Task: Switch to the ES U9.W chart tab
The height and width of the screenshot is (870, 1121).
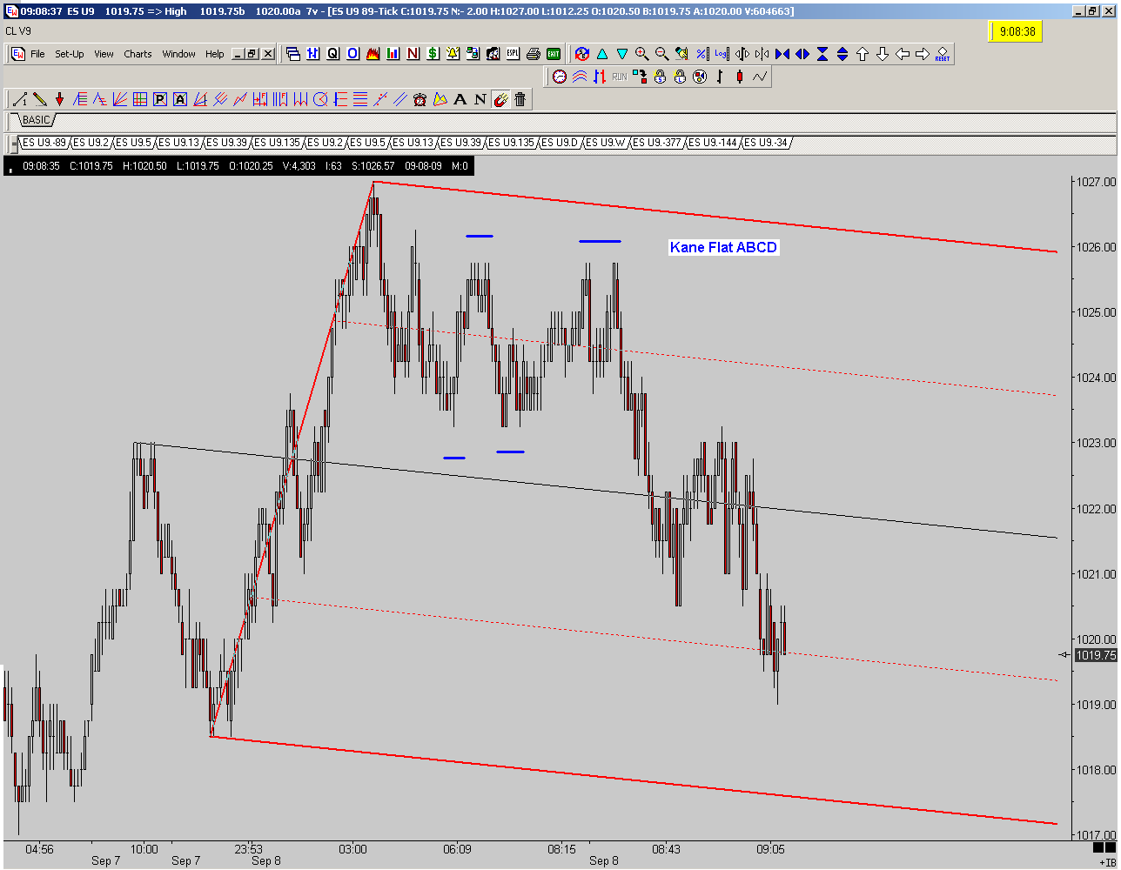Action: pos(607,143)
